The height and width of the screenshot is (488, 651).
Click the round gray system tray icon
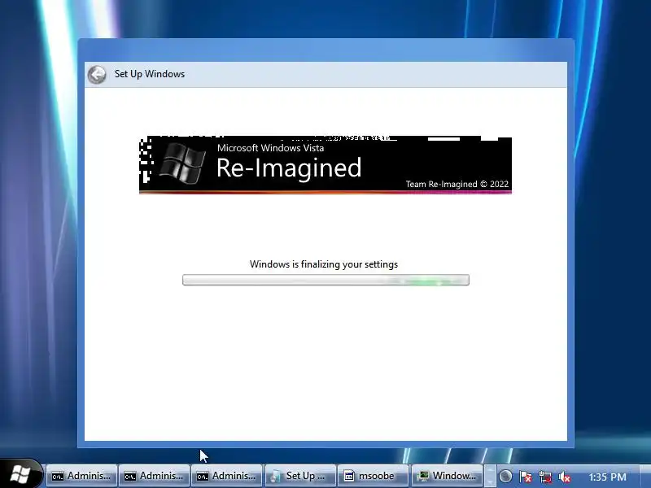coord(505,477)
